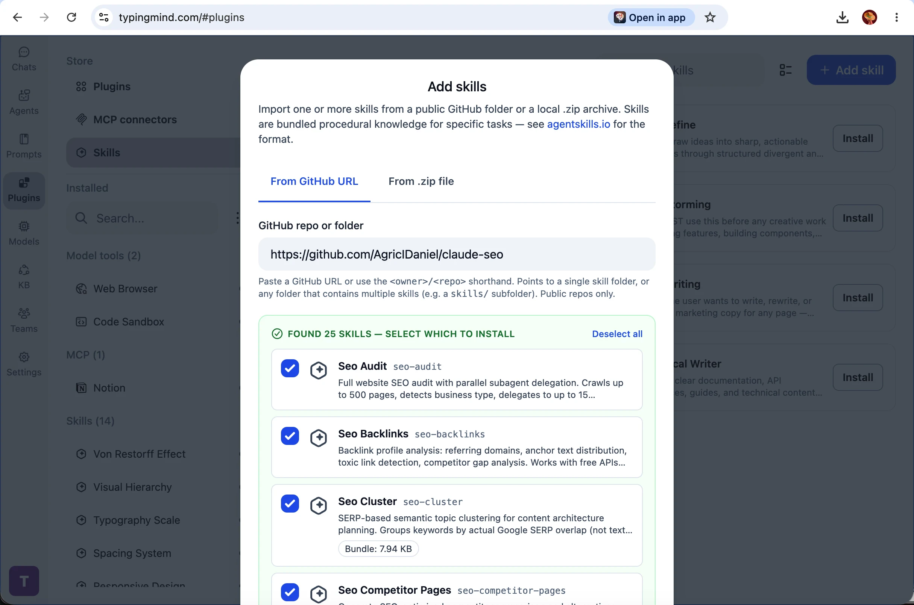This screenshot has height=605, width=914.
Task: Open Models in the left sidebar
Action: click(24, 234)
